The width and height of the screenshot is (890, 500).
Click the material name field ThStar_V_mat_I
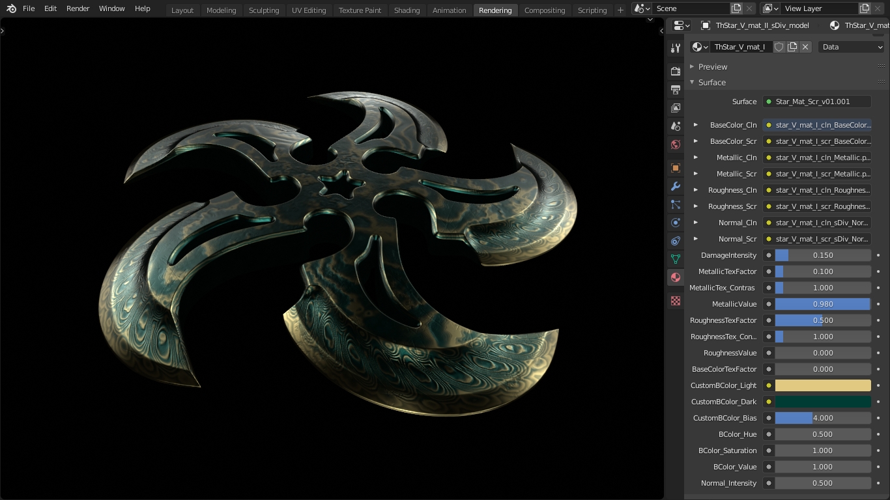(739, 47)
